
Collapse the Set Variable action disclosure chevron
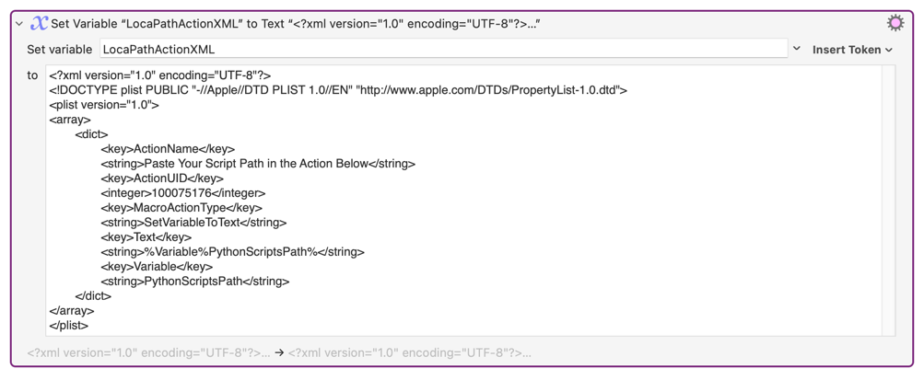[x=19, y=24]
